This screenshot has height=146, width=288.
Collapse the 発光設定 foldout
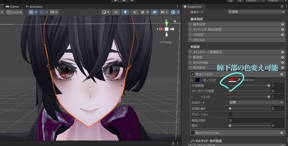click(x=191, y=67)
